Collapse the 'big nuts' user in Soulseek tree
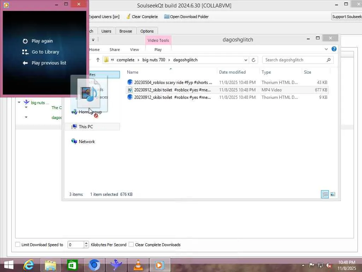Image resolution: width=362 pixels, height=272 pixels. click(19, 102)
